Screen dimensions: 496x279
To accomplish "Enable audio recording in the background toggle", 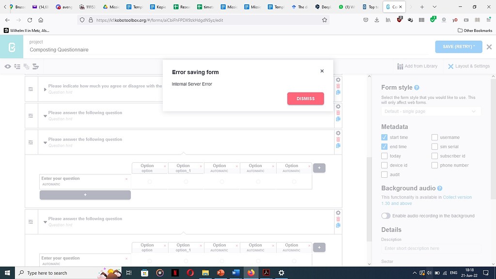I will [386, 216].
